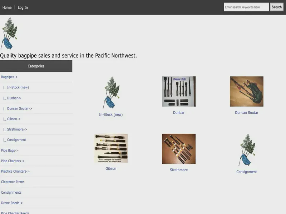The image size is (286, 214).
Task: Click the bagpipe store logo in header
Action: tap(9, 33)
